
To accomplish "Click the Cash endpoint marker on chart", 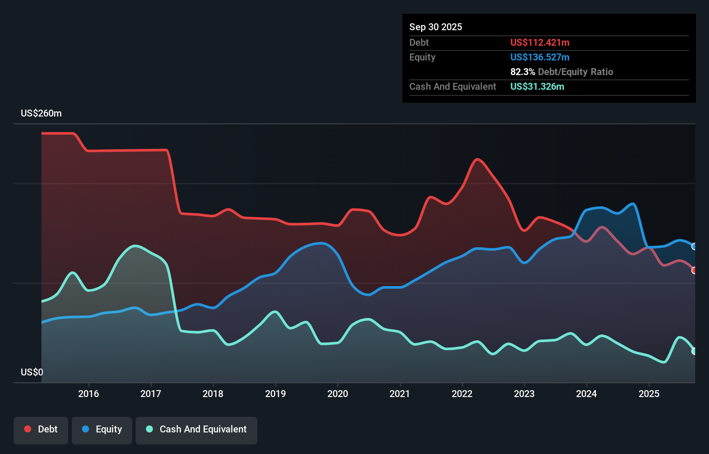I will click(694, 351).
